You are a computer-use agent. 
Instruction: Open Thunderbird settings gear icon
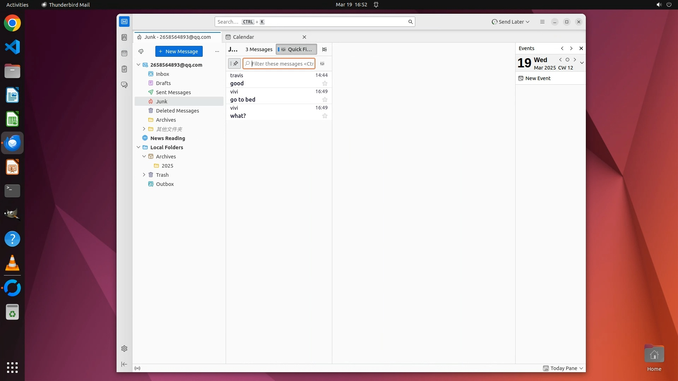pyautogui.click(x=124, y=349)
